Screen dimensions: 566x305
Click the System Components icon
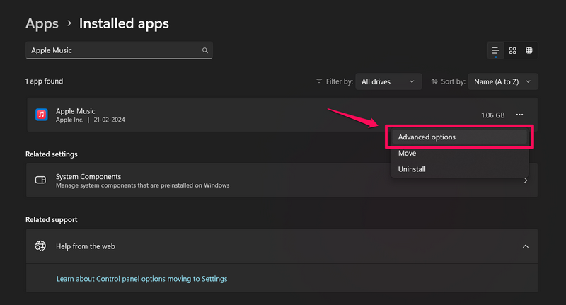[41, 180]
